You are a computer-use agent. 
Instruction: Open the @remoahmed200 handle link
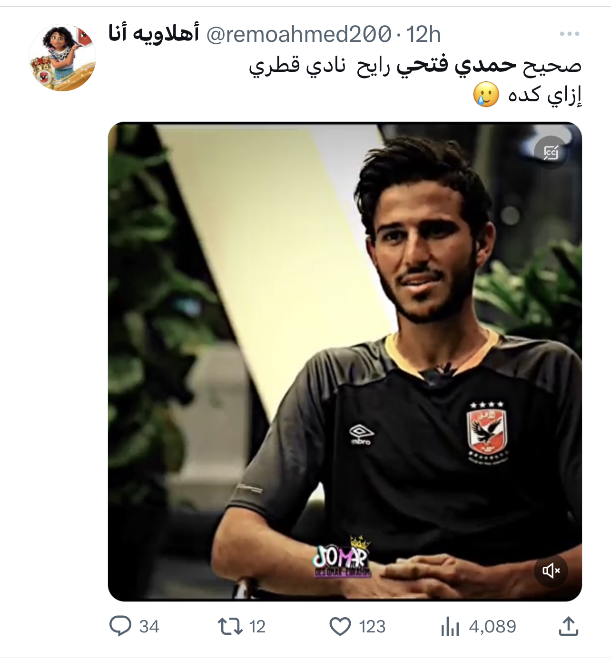click(299, 34)
